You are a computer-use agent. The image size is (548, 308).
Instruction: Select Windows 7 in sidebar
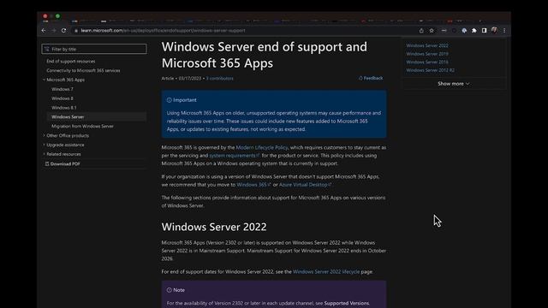[63, 89]
